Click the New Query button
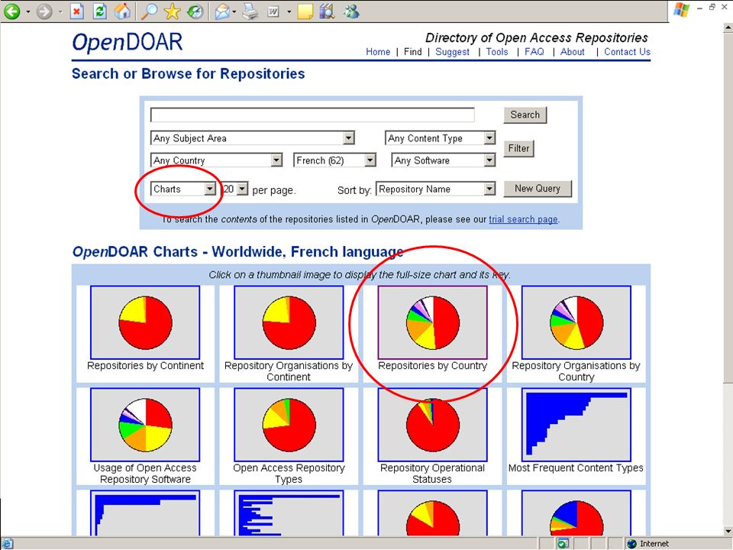The width and height of the screenshot is (733, 550). pos(538,189)
